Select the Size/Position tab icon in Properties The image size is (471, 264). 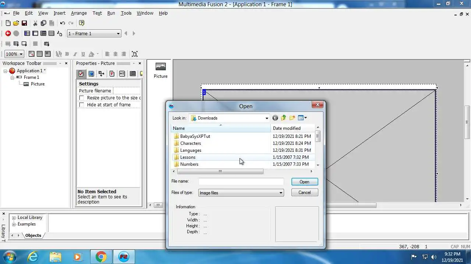coord(91,74)
